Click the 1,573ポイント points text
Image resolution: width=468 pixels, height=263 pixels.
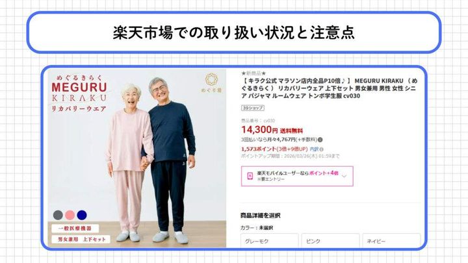click(259, 149)
